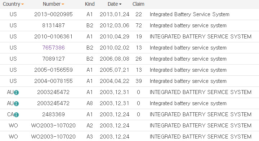Sort by Date using the black arrow
The height and width of the screenshot is (141, 259).
[x=120, y=4]
